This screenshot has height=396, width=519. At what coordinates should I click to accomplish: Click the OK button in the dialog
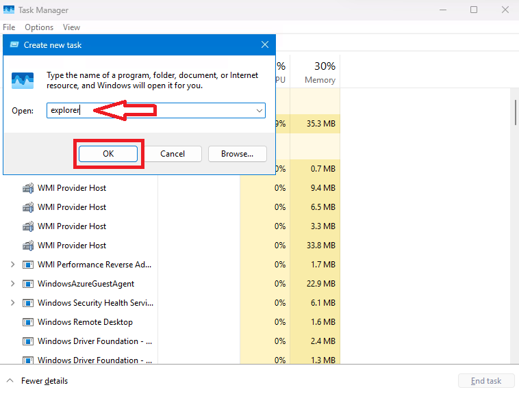coord(108,154)
